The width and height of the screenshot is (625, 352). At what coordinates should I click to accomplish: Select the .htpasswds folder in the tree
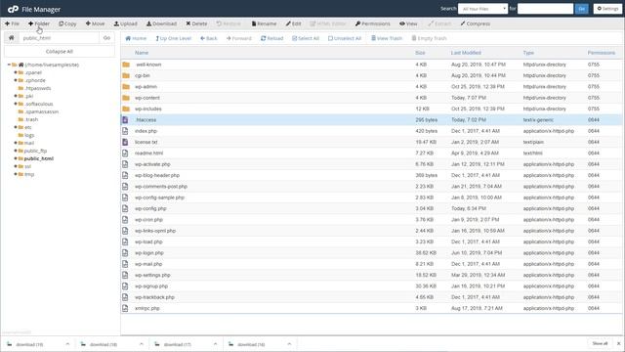(x=38, y=88)
